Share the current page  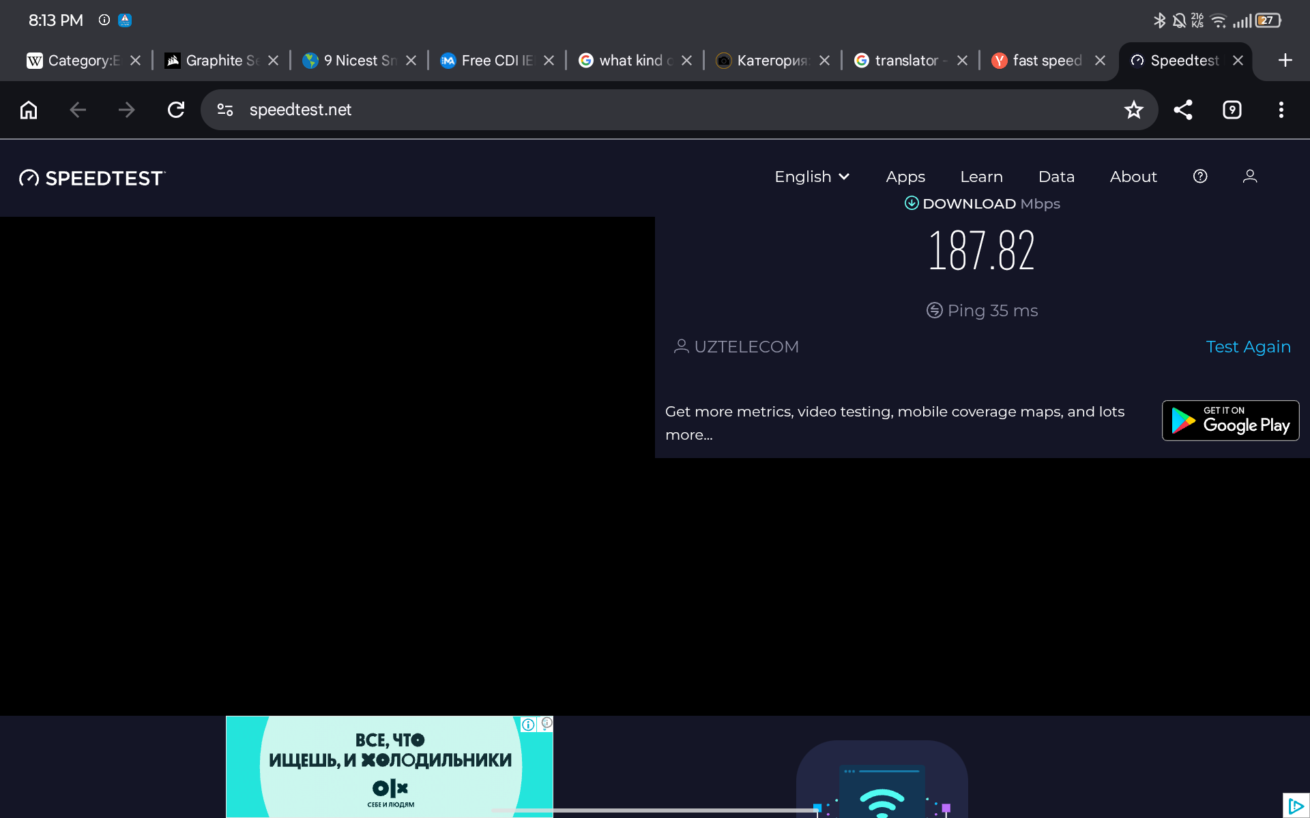click(x=1183, y=110)
